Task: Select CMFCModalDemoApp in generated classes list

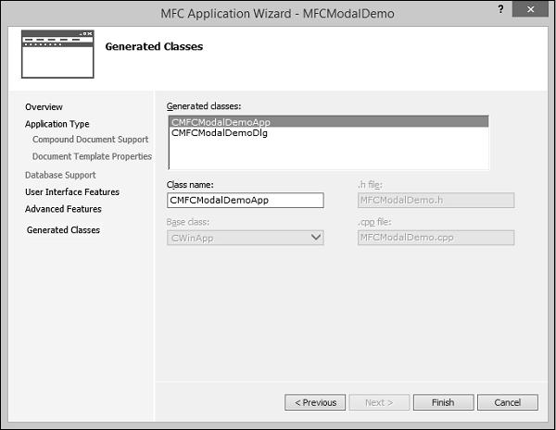Action: 329,122
